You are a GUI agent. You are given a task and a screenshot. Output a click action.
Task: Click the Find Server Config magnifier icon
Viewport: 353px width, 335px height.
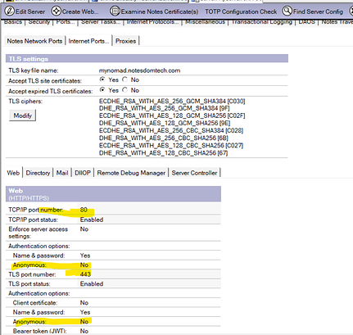pos(287,11)
